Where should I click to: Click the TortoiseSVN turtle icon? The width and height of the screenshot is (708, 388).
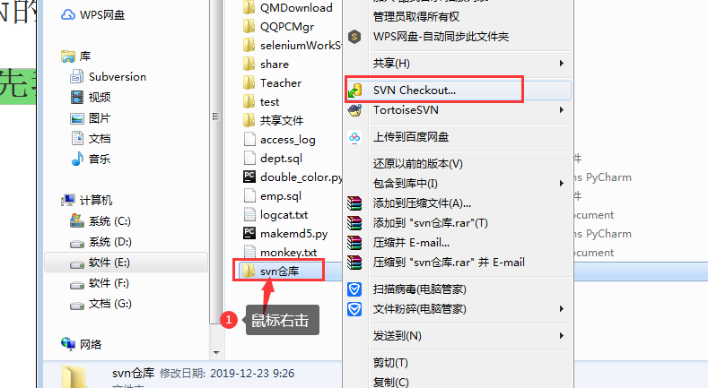pos(355,110)
